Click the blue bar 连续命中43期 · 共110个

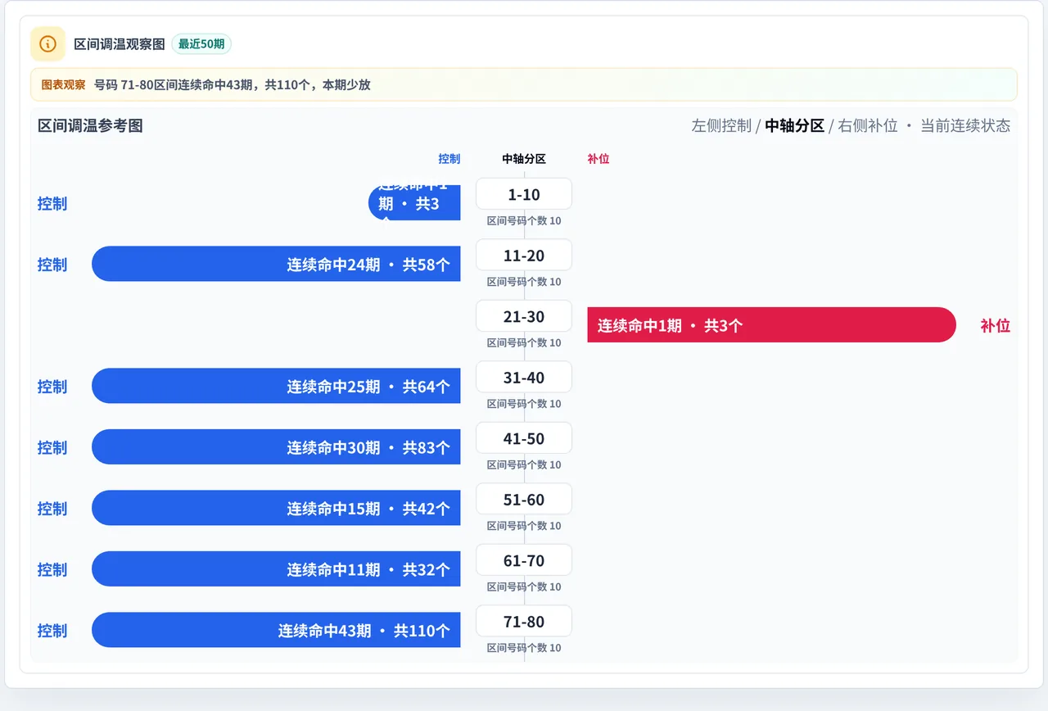point(276,630)
